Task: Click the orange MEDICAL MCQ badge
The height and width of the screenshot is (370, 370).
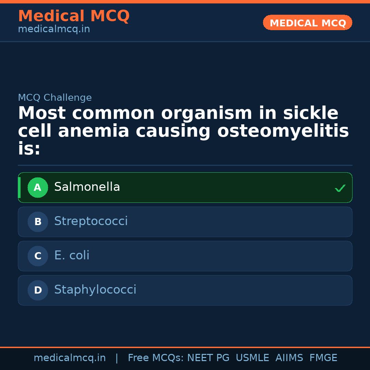Action: click(308, 23)
